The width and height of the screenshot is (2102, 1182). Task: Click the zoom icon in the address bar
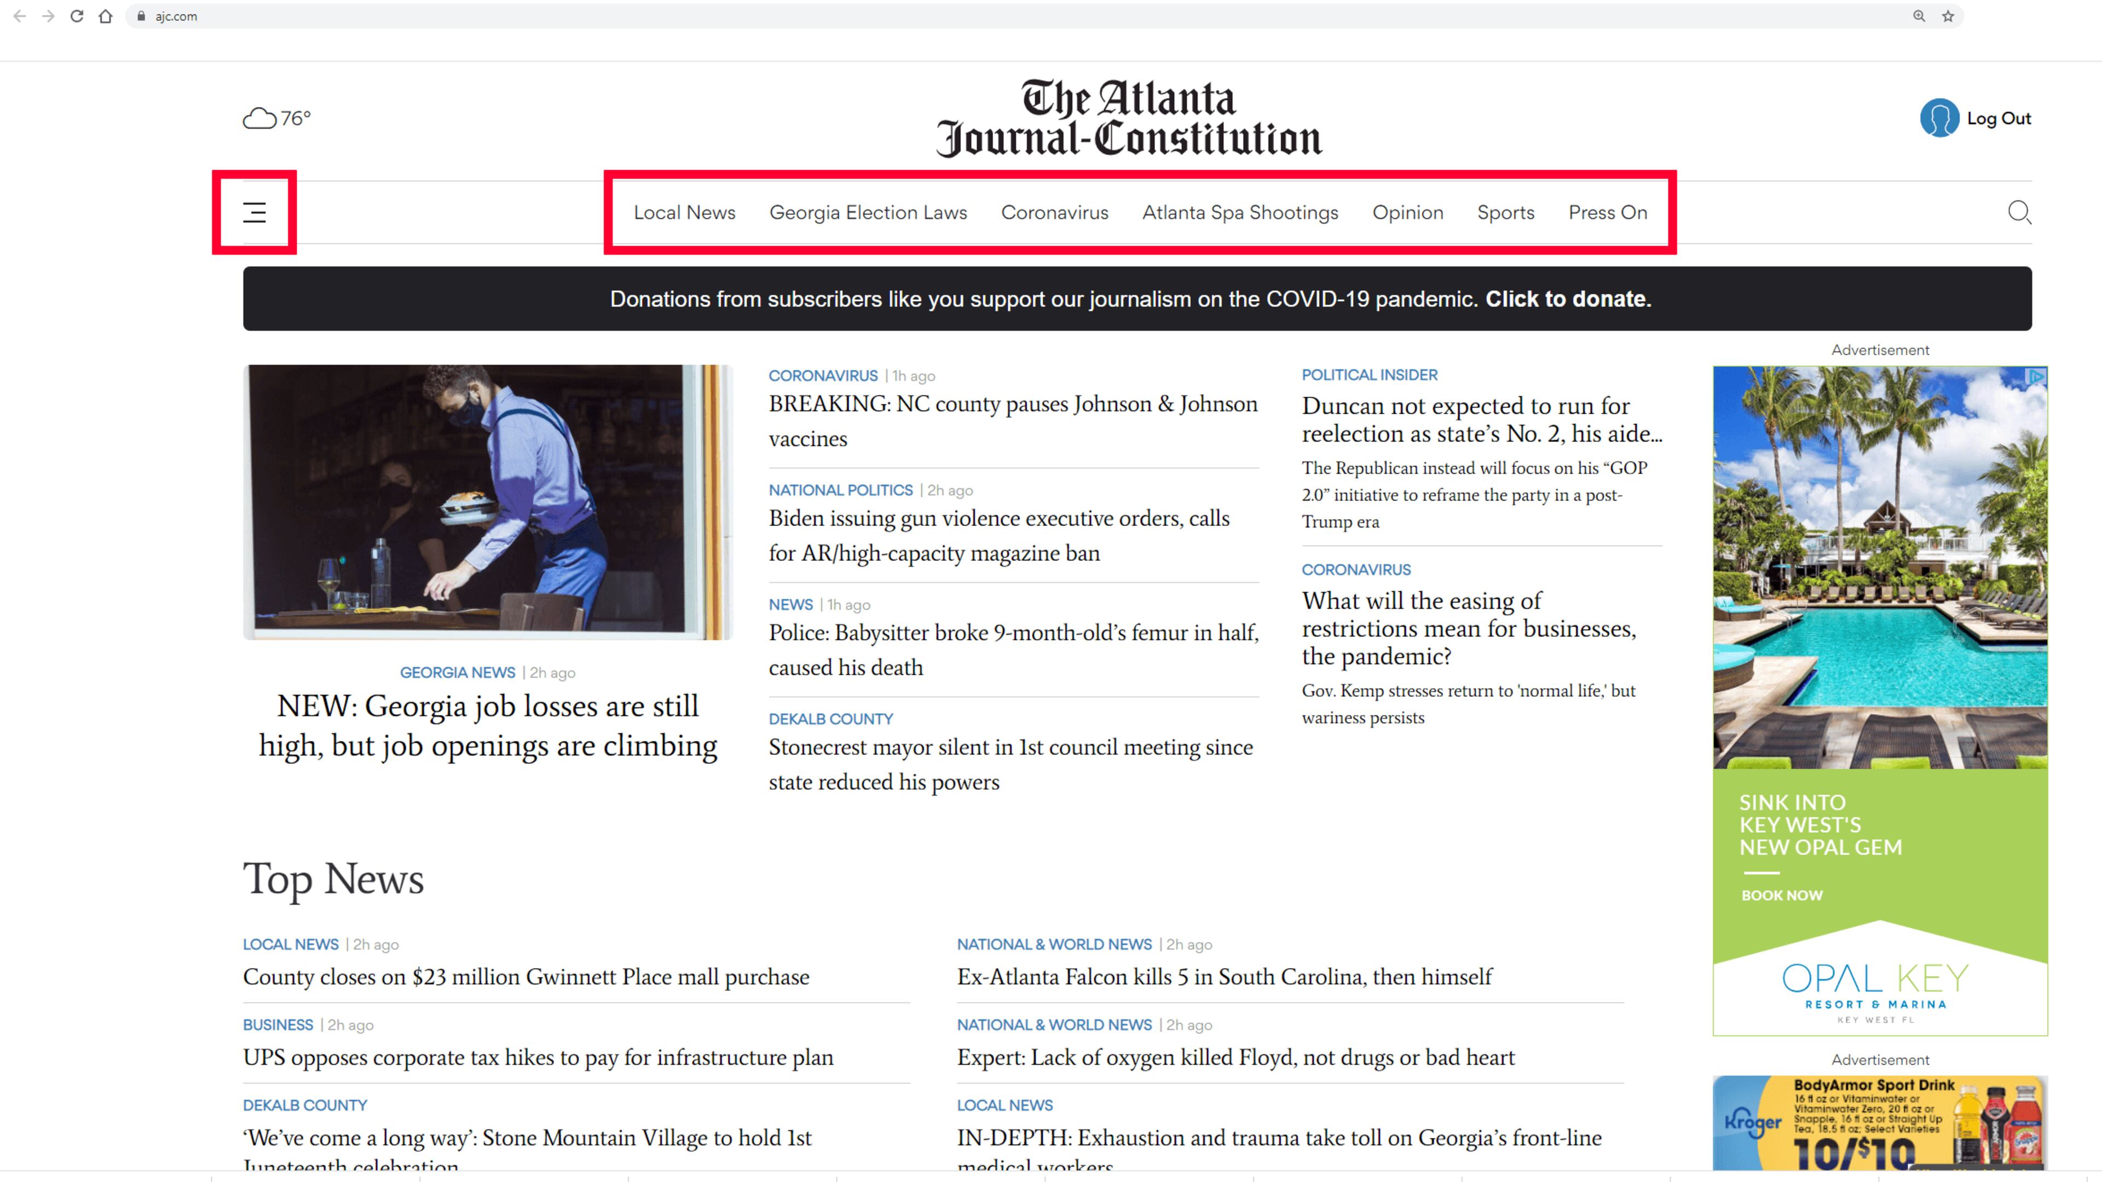coord(1919,15)
